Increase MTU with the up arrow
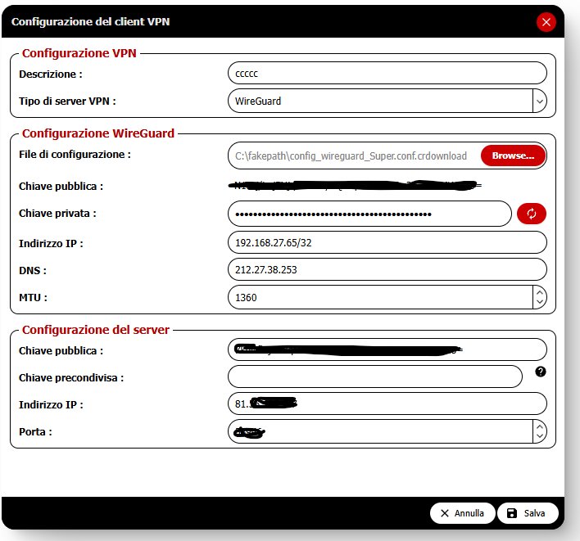 (540, 292)
